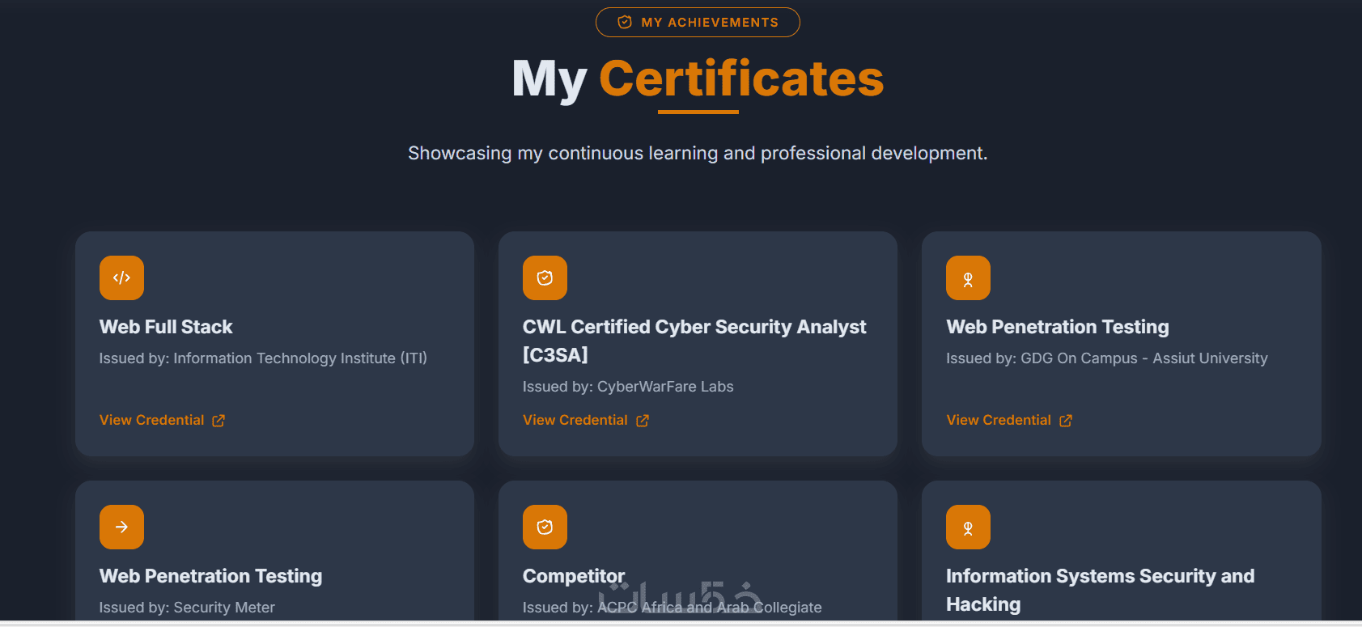
Task: Click the award icon on the GDG Web Penetration Testing card
Action: click(x=968, y=277)
